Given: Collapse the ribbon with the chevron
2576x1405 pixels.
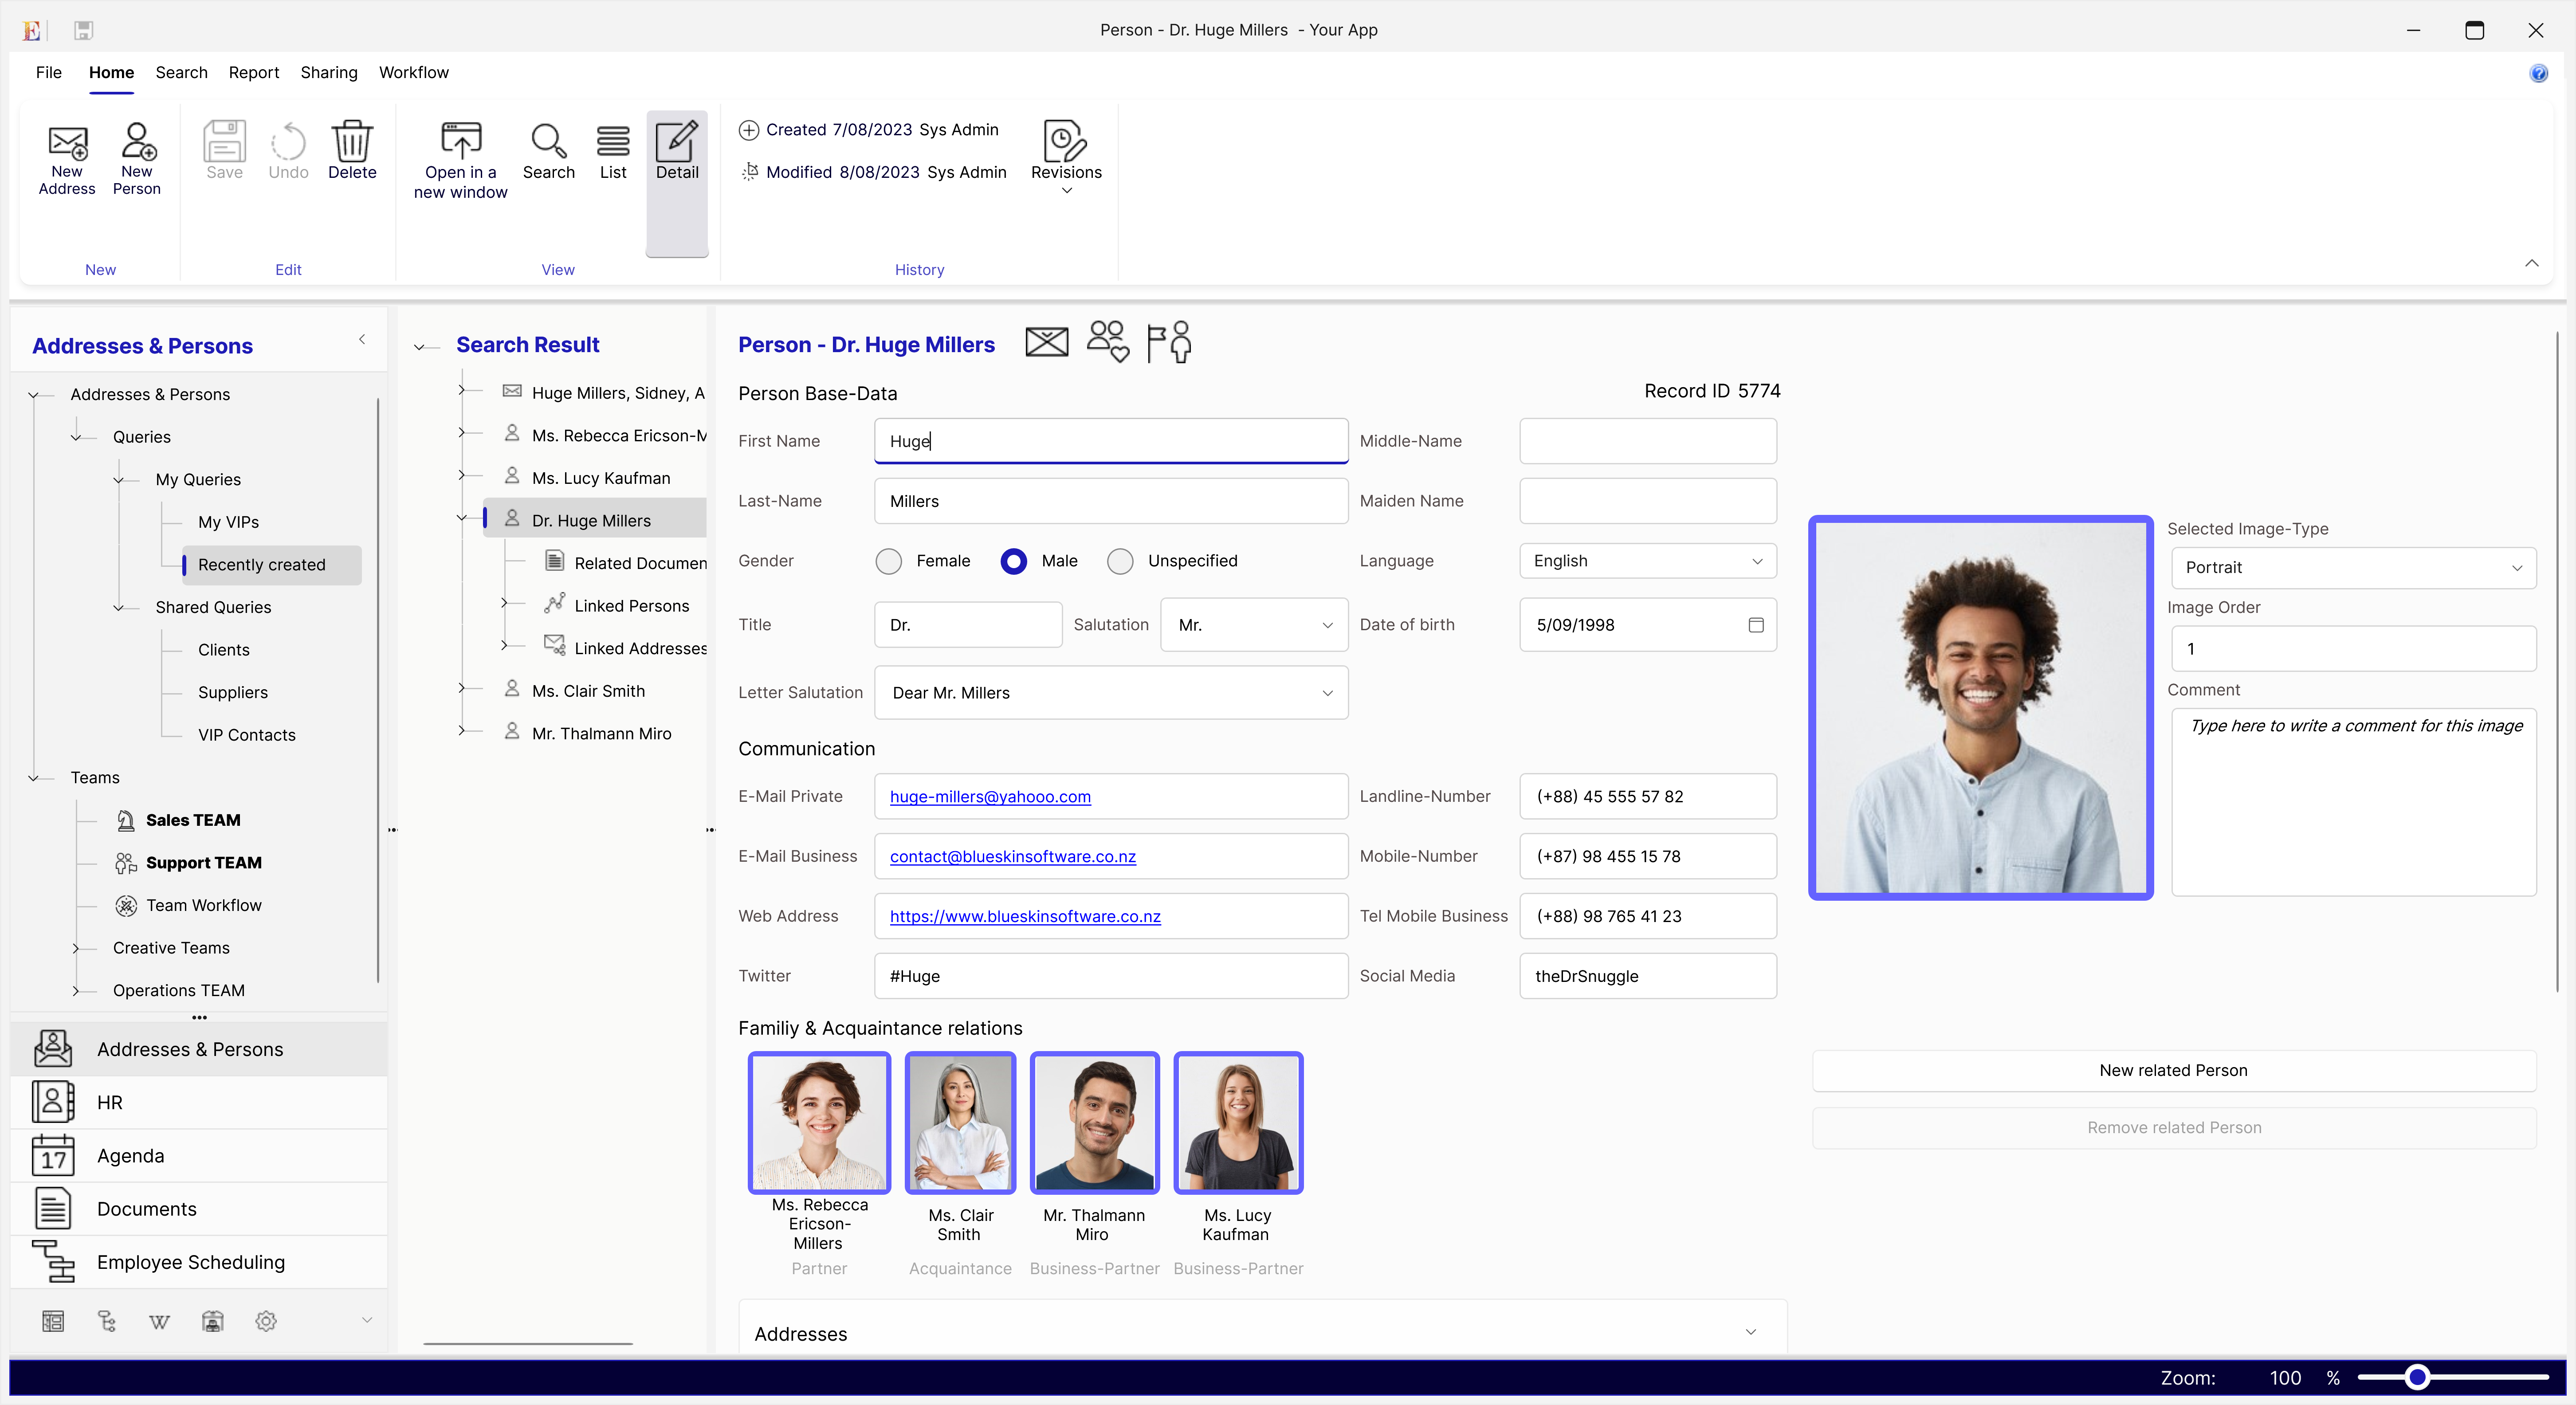Looking at the screenshot, I should click(x=2531, y=263).
